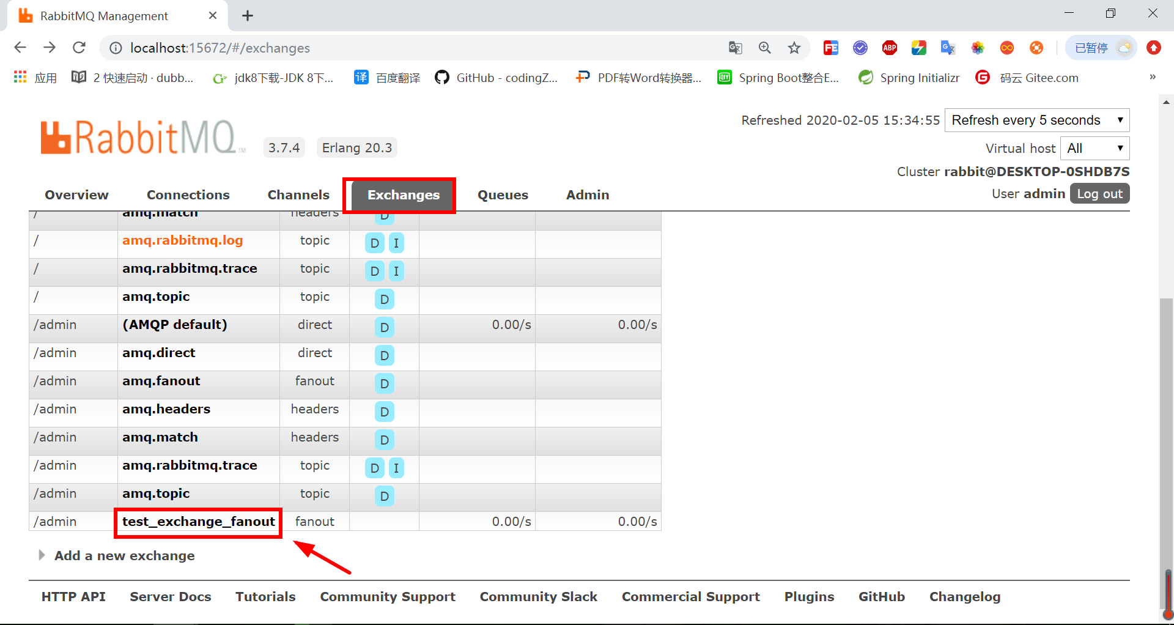
Task: Click the site info icon in the address bar
Action: pos(115,48)
